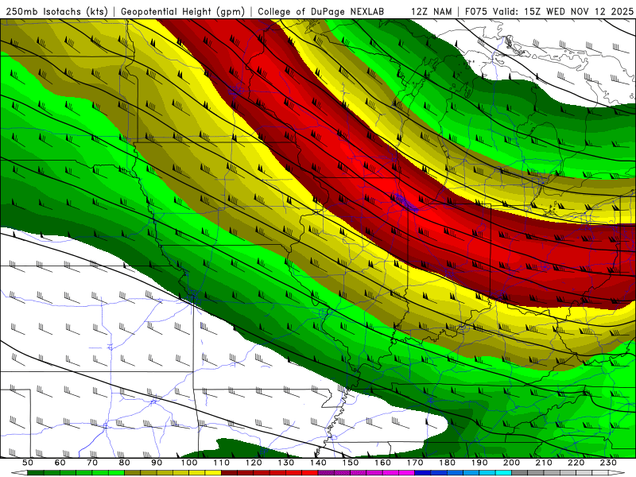Image resolution: width=636 pixels, height=477 pixels.
Task: Click the left arrow end of color bar
Action: tap(19, 472)
